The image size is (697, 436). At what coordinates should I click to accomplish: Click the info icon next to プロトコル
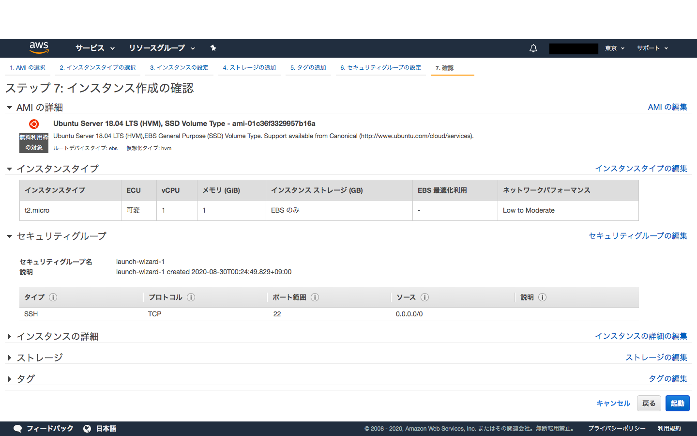click(191, 297)
